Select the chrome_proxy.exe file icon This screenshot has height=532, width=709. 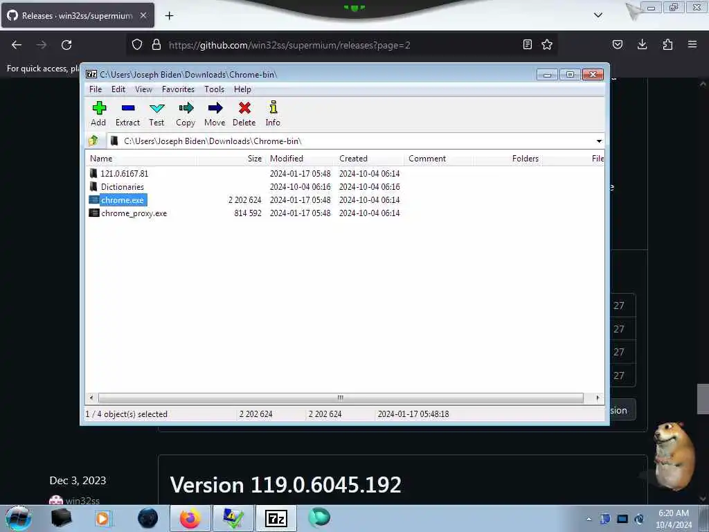tap(94, 213)
